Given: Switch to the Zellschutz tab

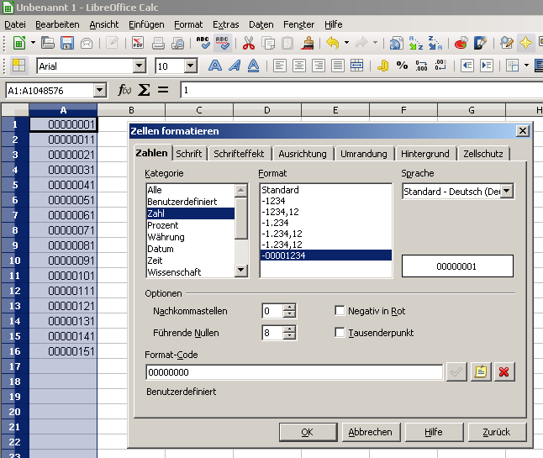Looking at the screenshot, I should point(483,154).
